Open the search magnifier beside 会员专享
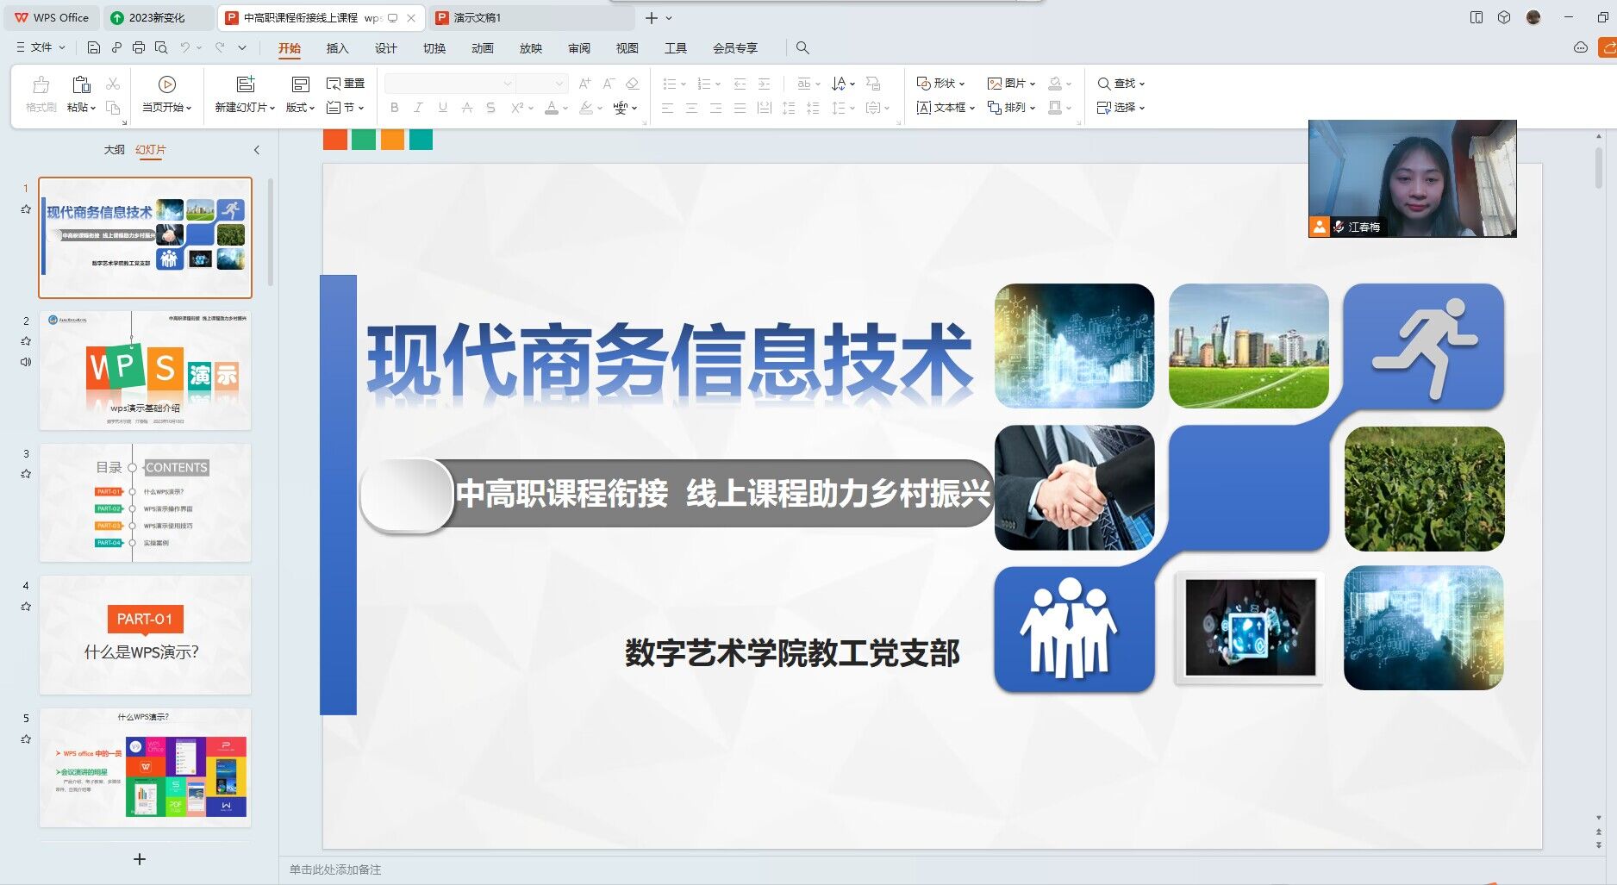1617x885 pixels. [x=802, y=47]
